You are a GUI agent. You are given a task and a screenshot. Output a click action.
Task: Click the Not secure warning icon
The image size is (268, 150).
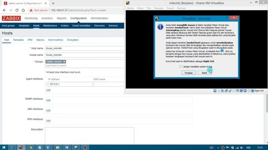point(31,10)
